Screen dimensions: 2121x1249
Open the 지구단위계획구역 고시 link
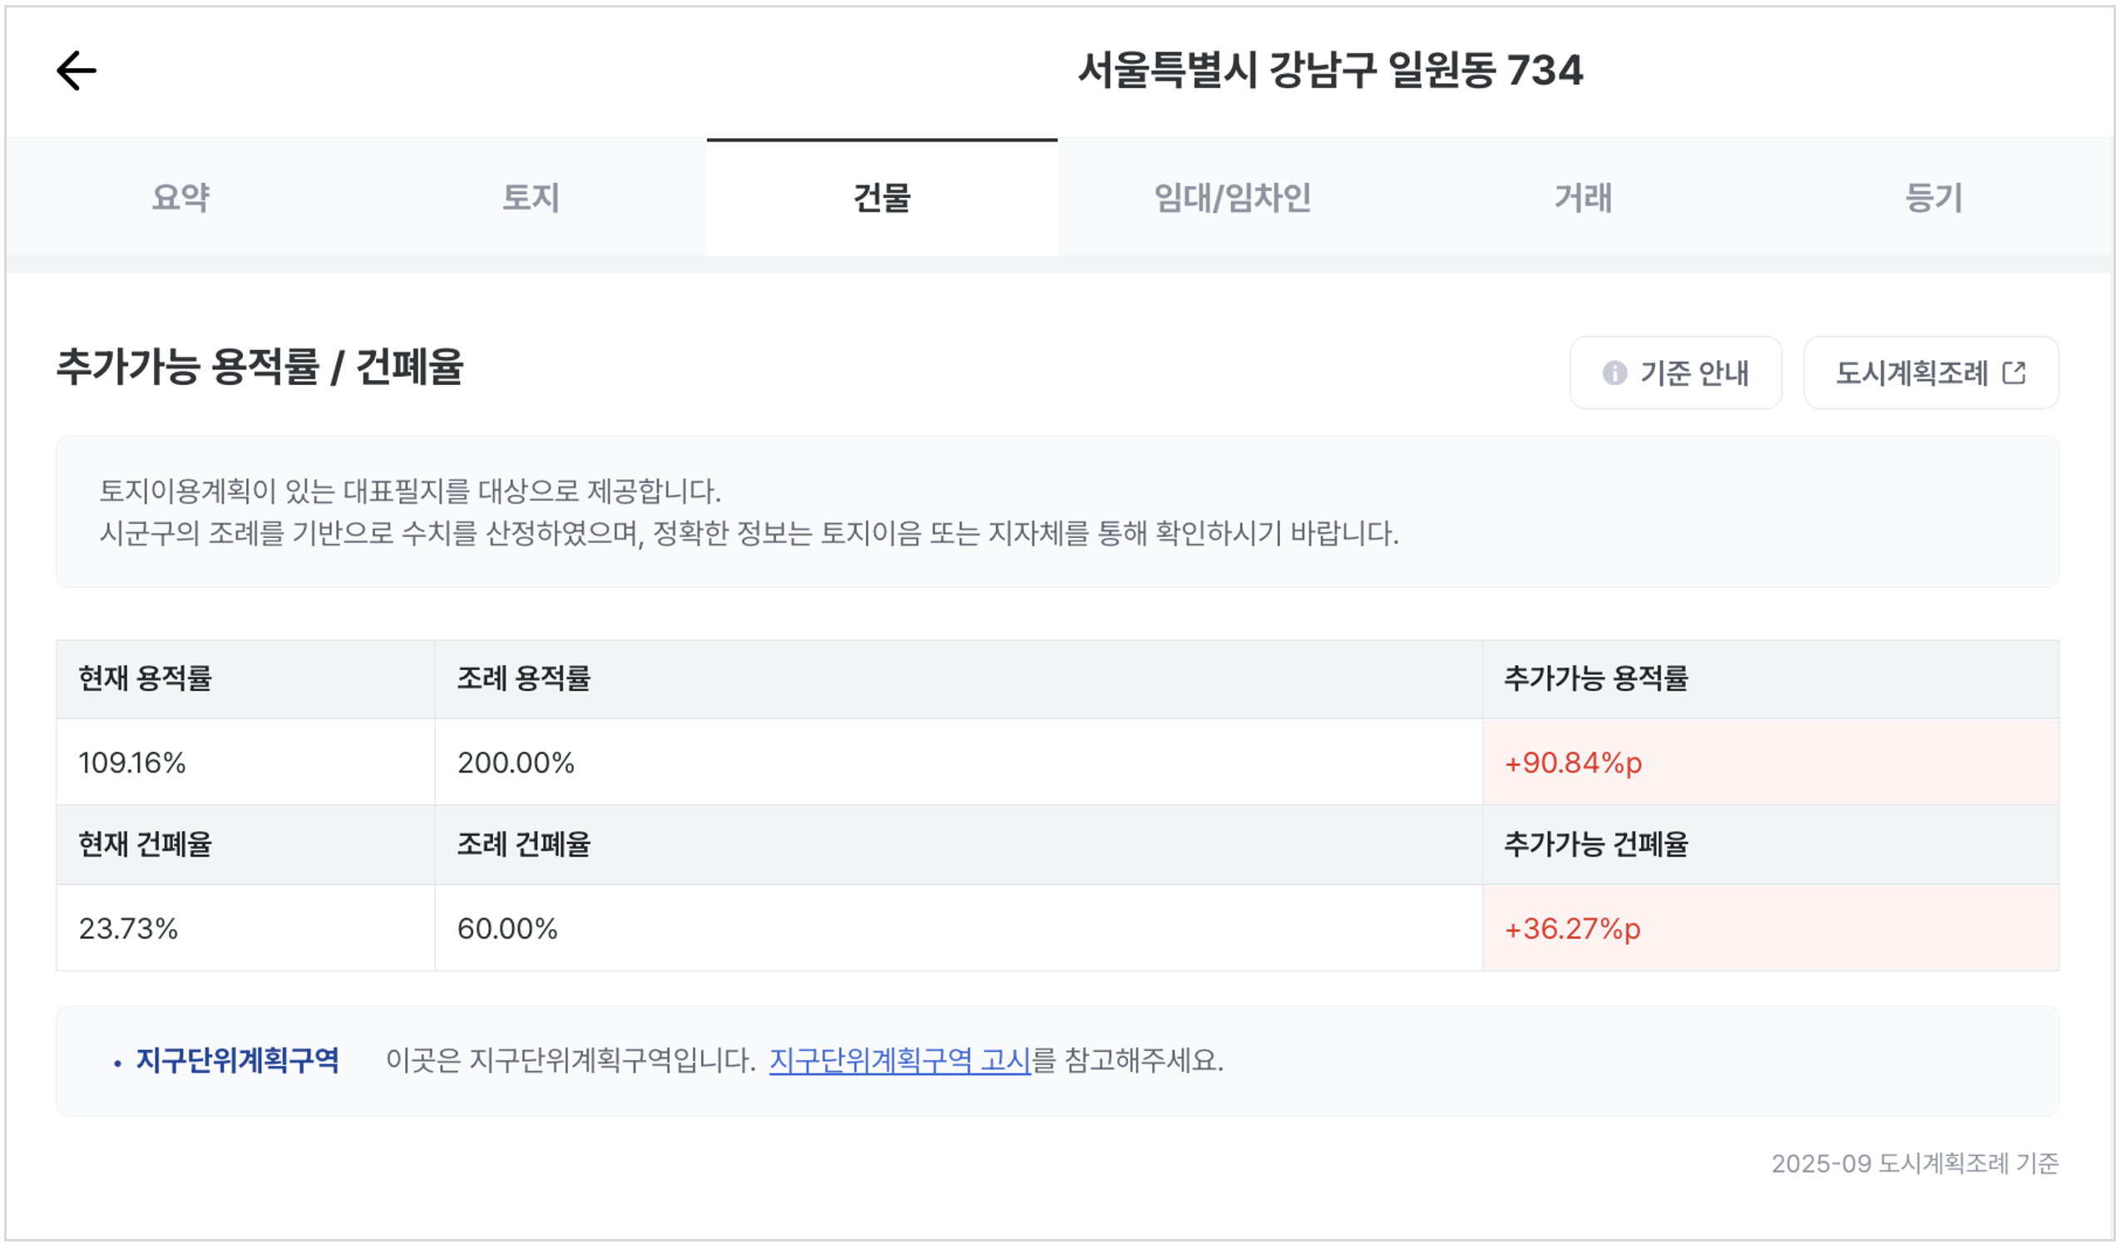(x=900, y=1060)
